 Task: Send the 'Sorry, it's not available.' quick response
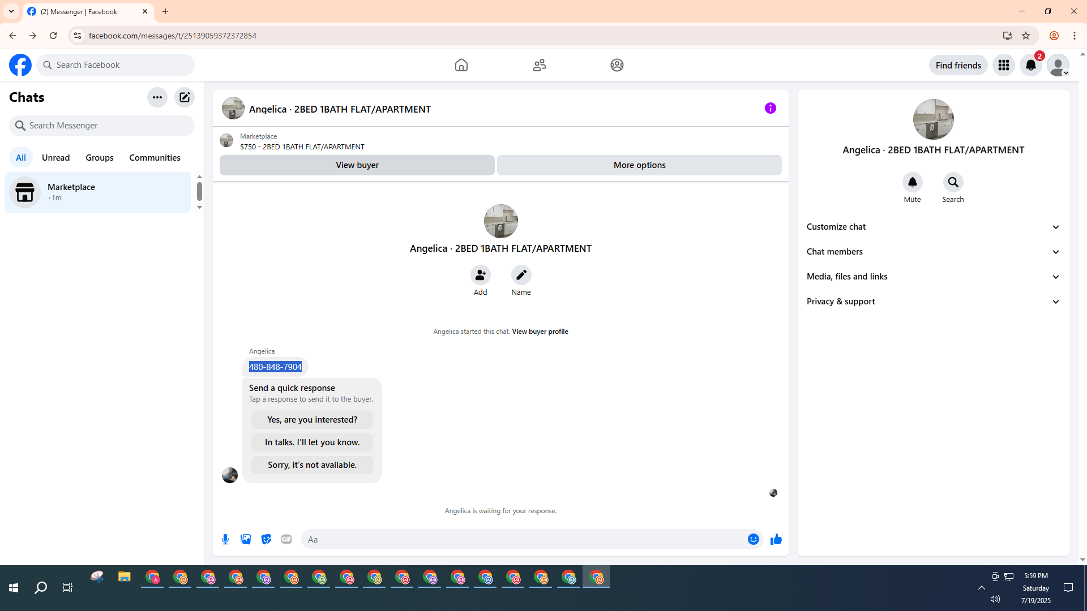(x=312, y=465)
